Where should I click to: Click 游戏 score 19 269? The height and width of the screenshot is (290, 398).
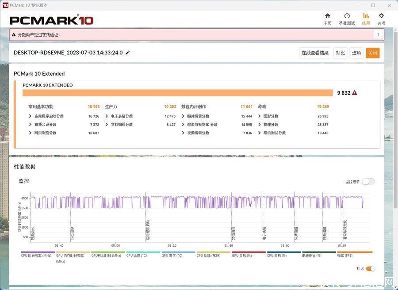pyautogui.click(x=323, y=107)
